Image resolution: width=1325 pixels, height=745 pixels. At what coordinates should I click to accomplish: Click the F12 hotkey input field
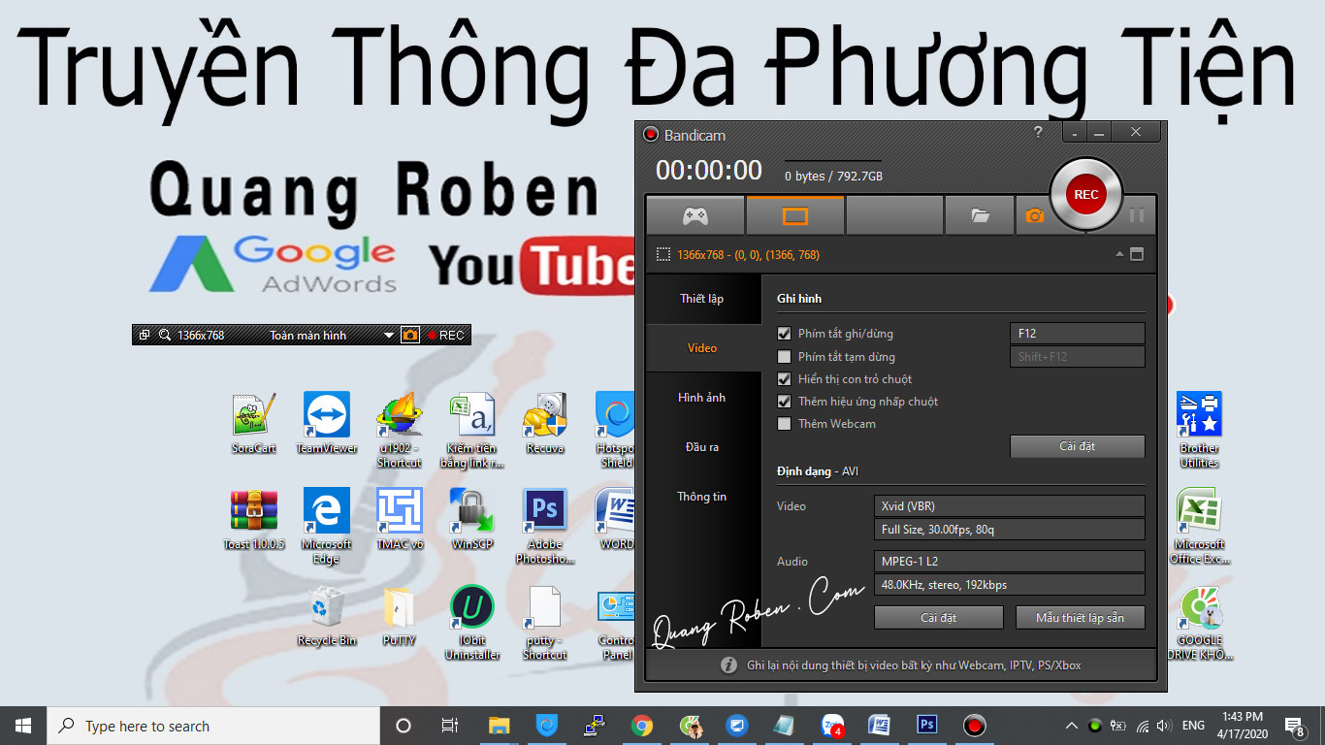(x=1077, y=334)
